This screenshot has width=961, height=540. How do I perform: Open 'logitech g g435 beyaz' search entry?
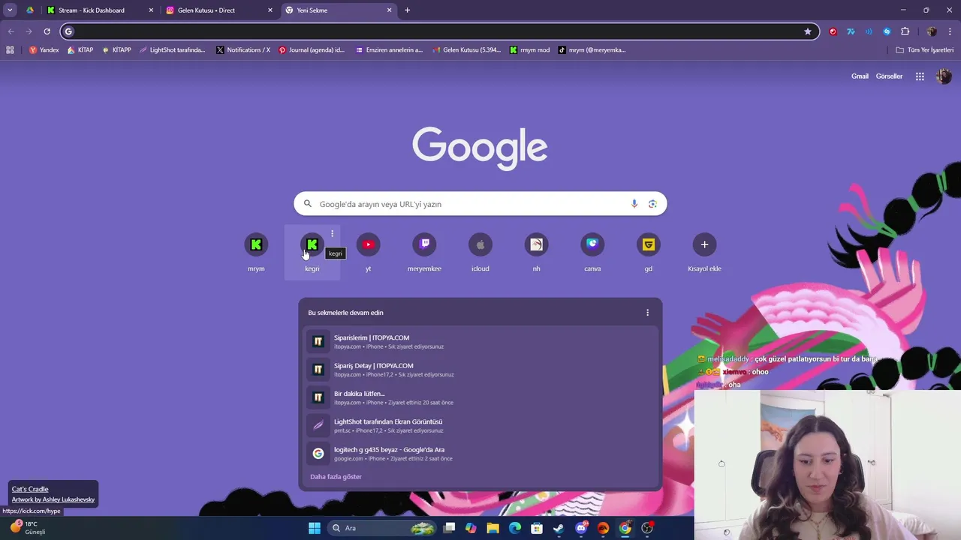(x=480, y=453)
